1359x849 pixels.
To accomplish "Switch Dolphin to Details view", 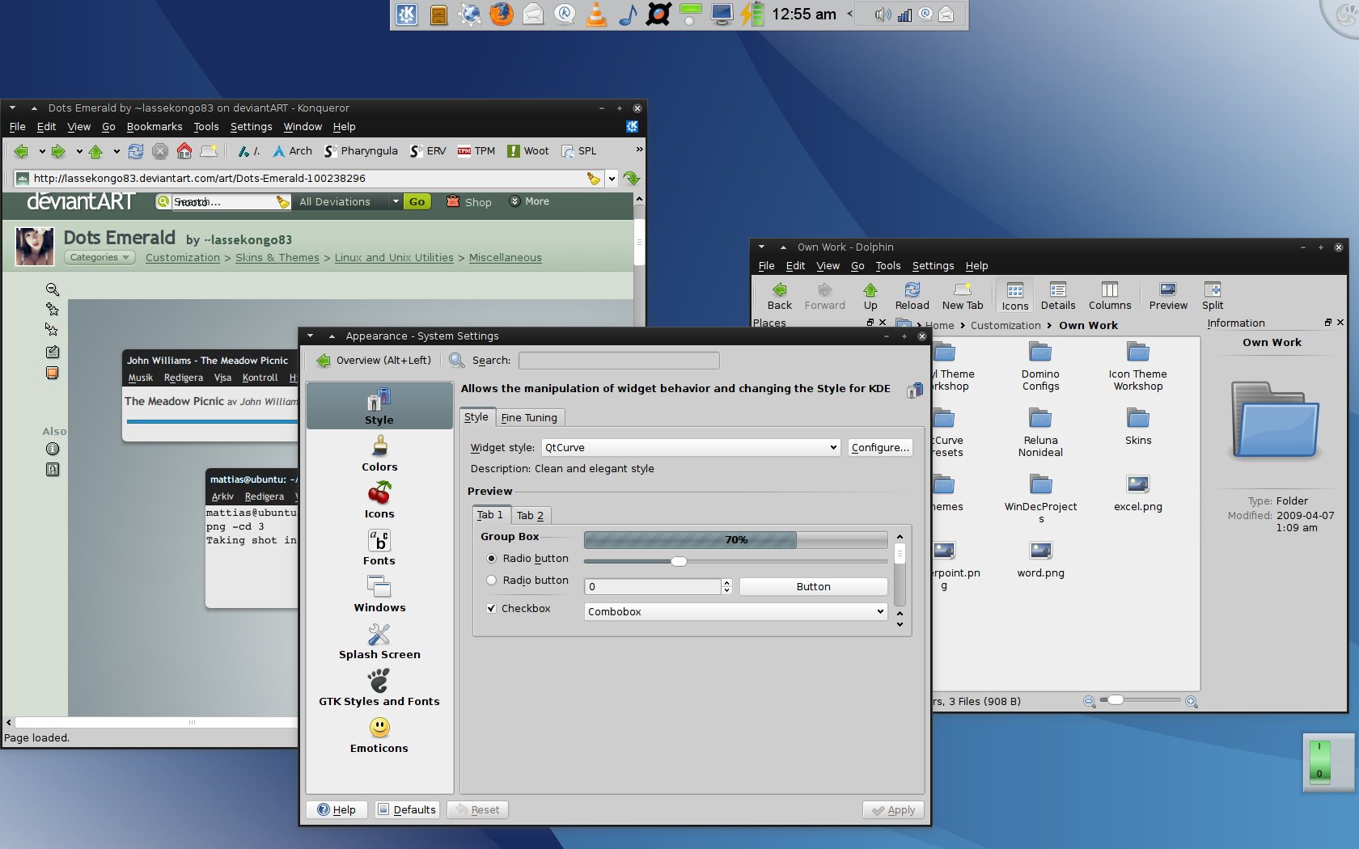I will pyautogui.click(x=1057, y=296).
